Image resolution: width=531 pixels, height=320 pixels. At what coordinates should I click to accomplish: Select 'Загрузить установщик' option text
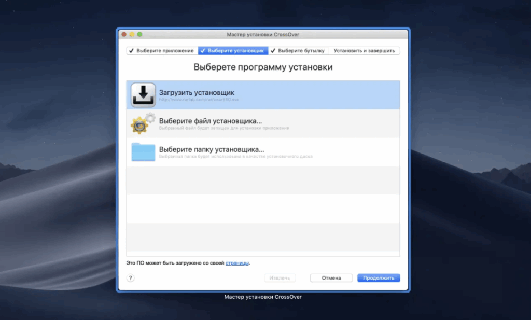tap(197, 92)
